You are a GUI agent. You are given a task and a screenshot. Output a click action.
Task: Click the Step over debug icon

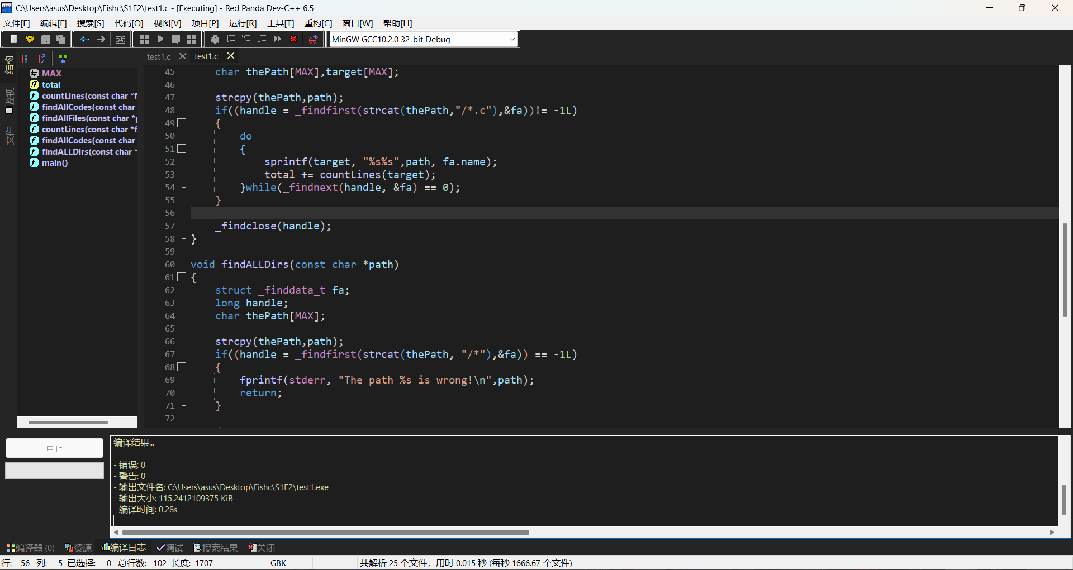coord(231,39)
